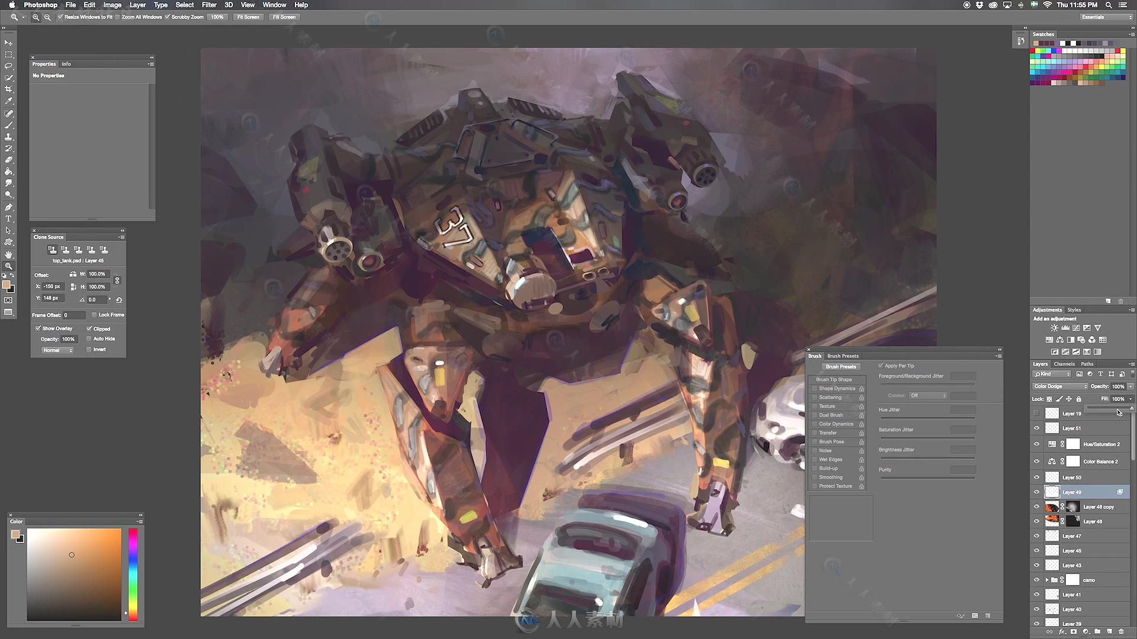Image resolution: width=1137 pixels, height=639 pixels.
Task: Enable the Auto Hide checkbox
Action: [x=89, y=339]
